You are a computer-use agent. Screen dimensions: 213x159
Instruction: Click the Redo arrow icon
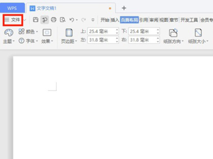[x=84, y=20]
